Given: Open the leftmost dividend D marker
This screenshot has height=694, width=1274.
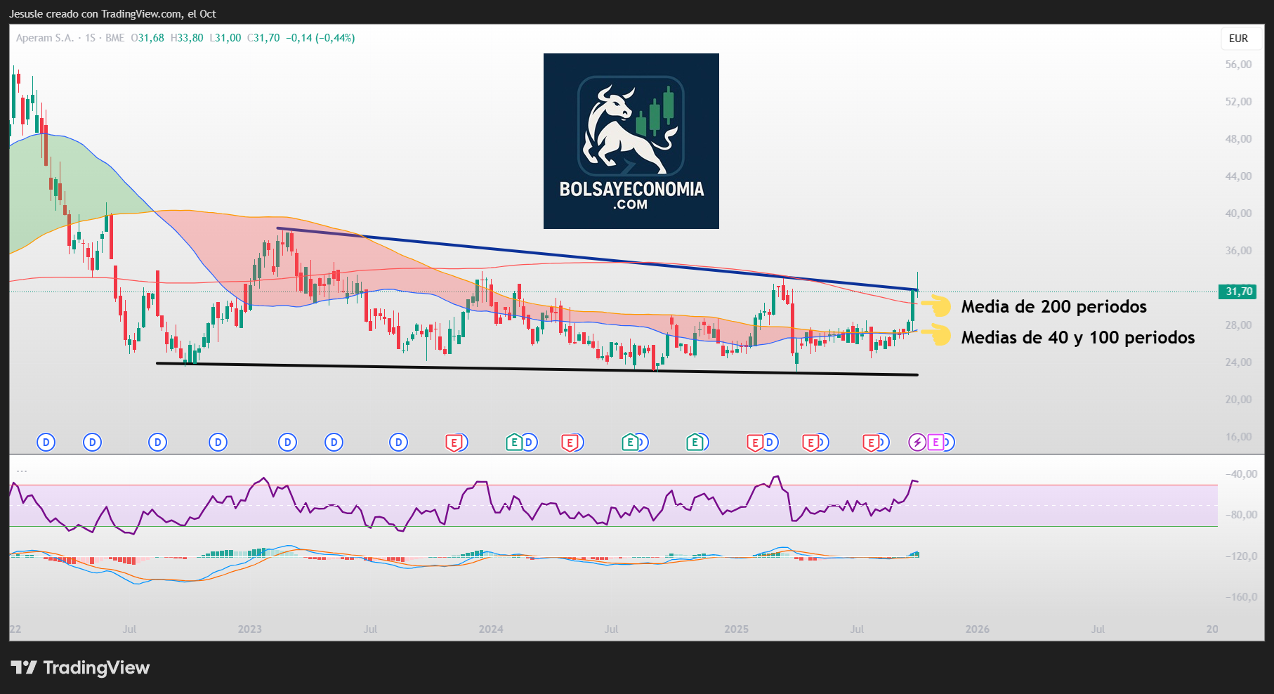Looking at the screenshot, I should (x=46, y=442).
